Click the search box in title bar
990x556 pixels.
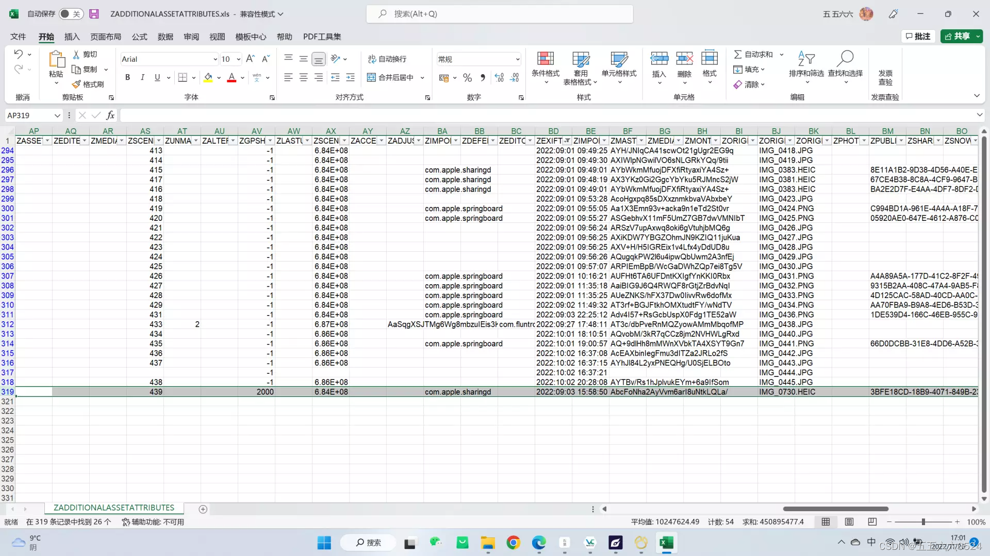point(499,14)
